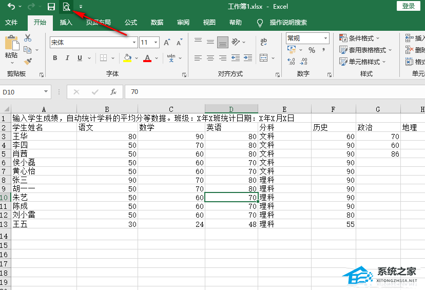The width and height of the screenshot is (425, 290).
Task: Click the merge and center icon
Action: coord(263,57)
